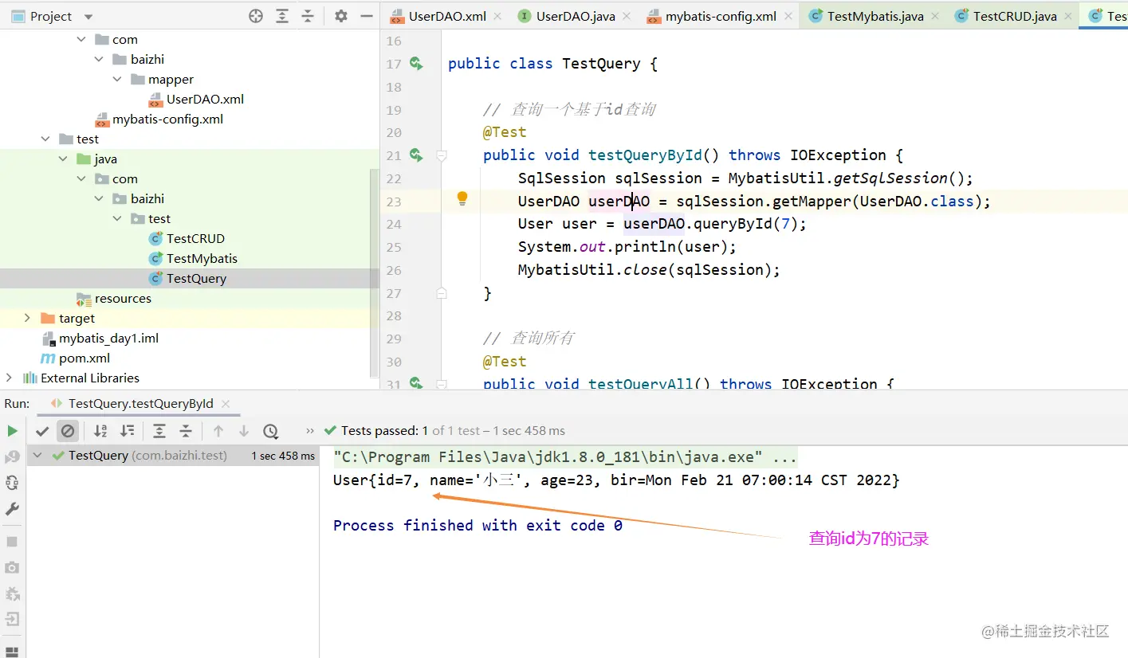The height and width of the screenshot is (658, 1128).
Task: Go to previous failed test arrow
Action: point(218,431)
